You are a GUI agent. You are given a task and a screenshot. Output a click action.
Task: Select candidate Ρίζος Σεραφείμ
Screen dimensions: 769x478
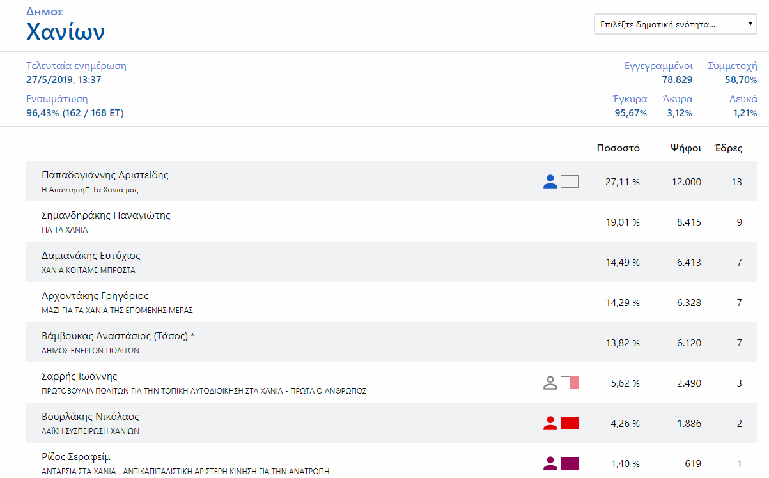(76, 457)
